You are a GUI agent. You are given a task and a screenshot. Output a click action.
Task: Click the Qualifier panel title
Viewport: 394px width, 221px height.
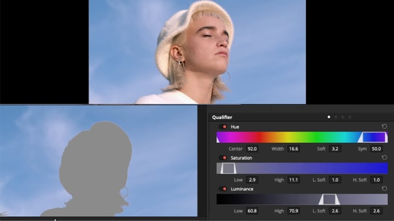[x=222, y=117]
